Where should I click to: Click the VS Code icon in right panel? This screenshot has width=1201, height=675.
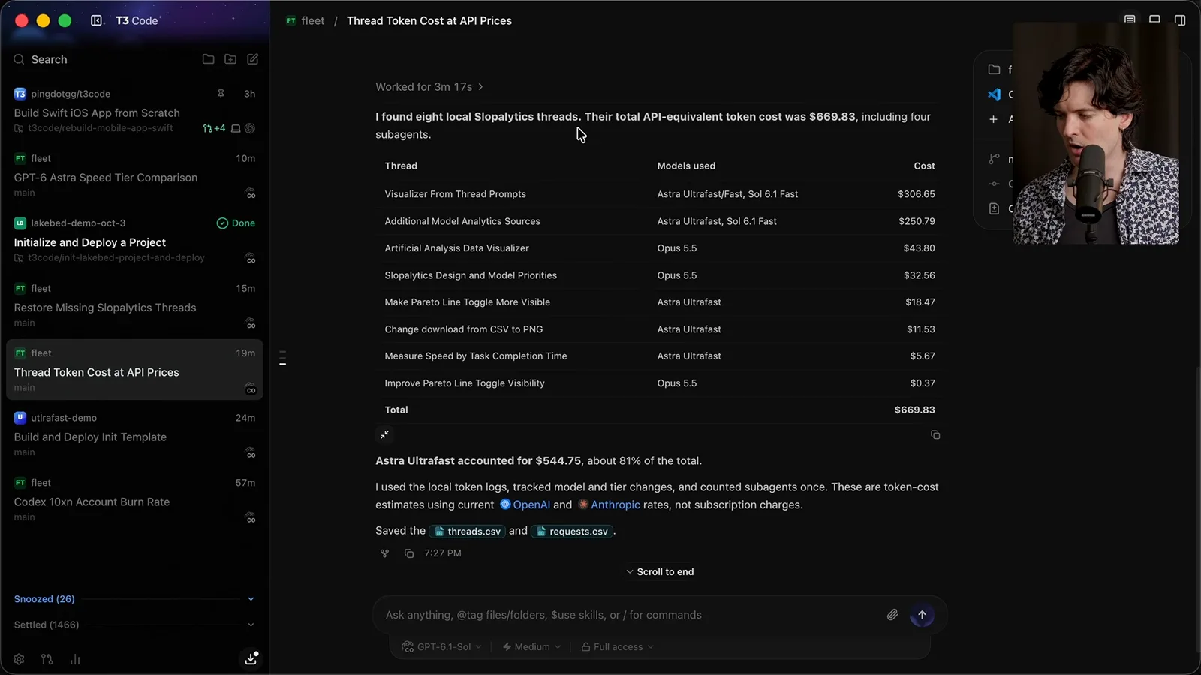[994, 94]
